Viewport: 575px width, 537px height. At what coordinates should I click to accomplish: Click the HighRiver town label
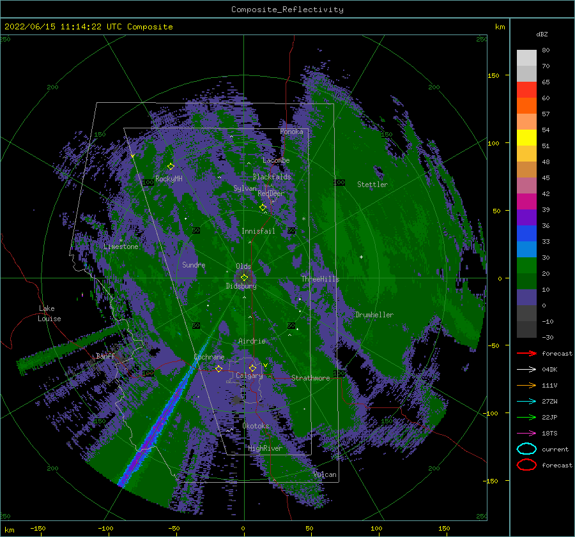click(x=265, y=448)
